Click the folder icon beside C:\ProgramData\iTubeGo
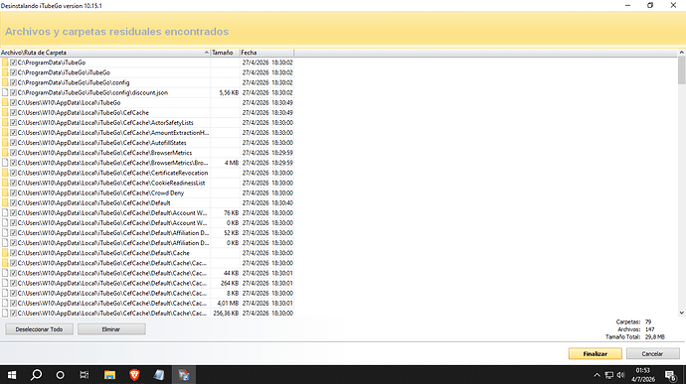This screenshot has width=686, height=384. click(x=5, y=63)
